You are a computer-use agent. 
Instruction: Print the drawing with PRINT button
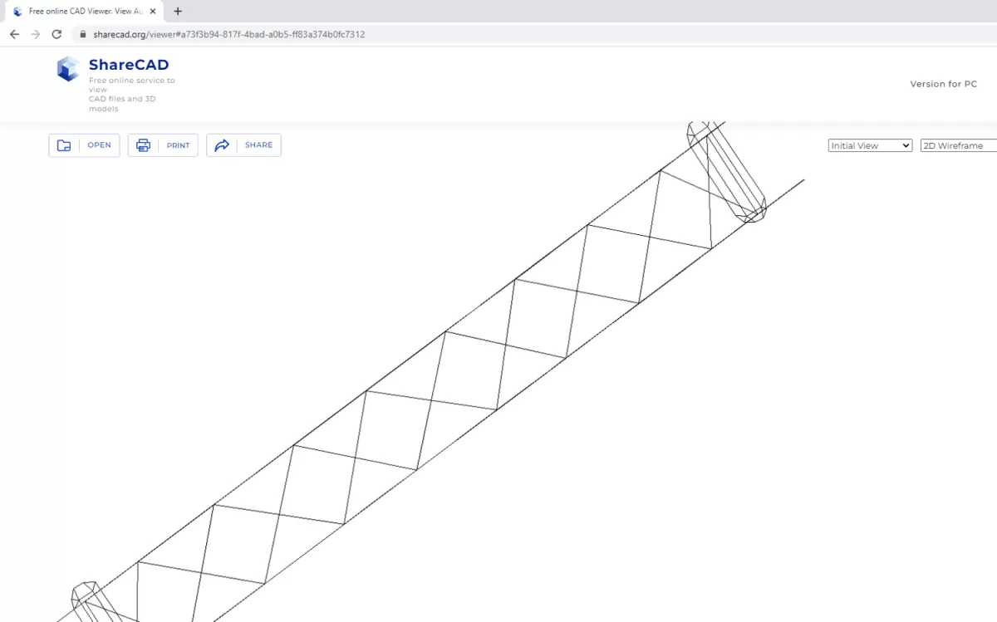pos(163,145)
